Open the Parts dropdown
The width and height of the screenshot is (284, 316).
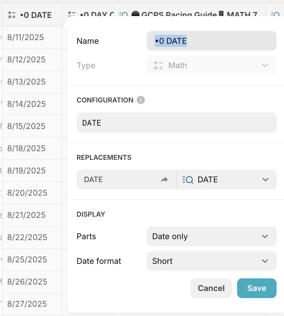click(211, 236)
